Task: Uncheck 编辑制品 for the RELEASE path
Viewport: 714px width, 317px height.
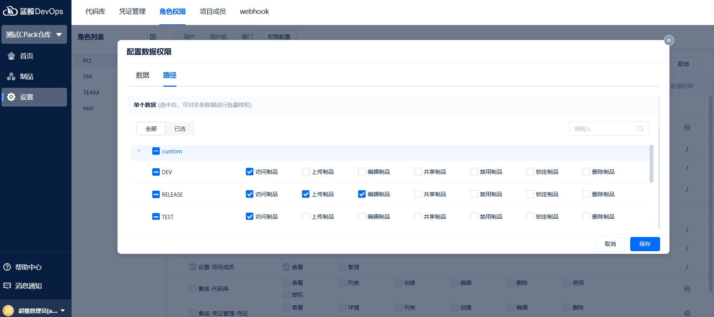Action: (x=362, y=194)
